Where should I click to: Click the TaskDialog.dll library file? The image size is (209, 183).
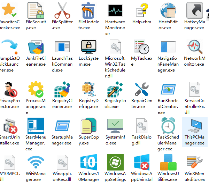pyautogui.click(x=141, y=126)
